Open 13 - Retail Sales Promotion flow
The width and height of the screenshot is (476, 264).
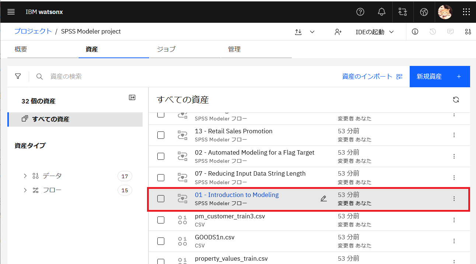(x=234, y=131)
